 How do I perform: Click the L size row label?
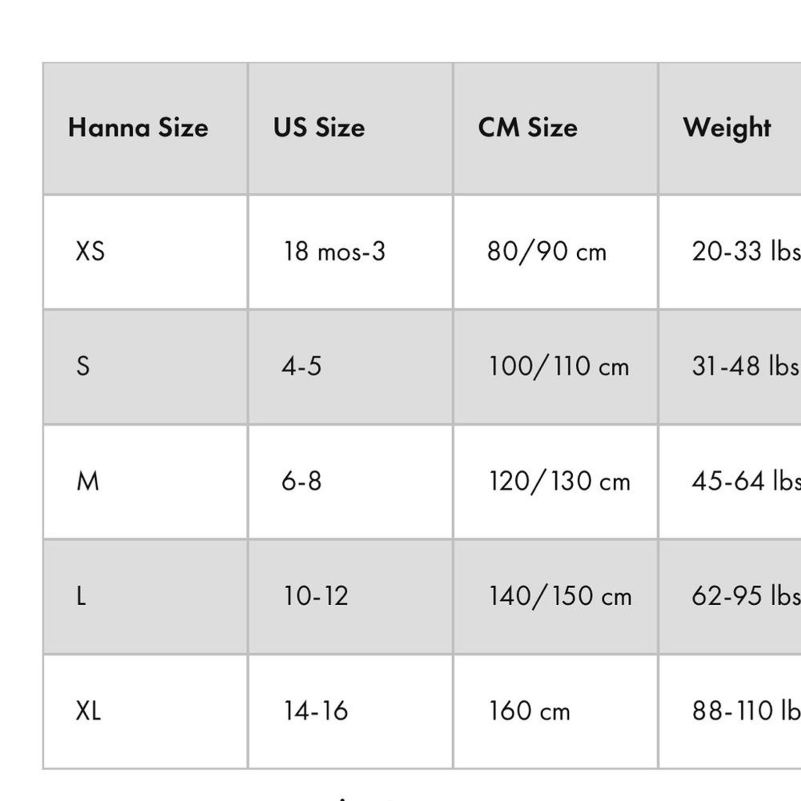(x=81, y=596)
